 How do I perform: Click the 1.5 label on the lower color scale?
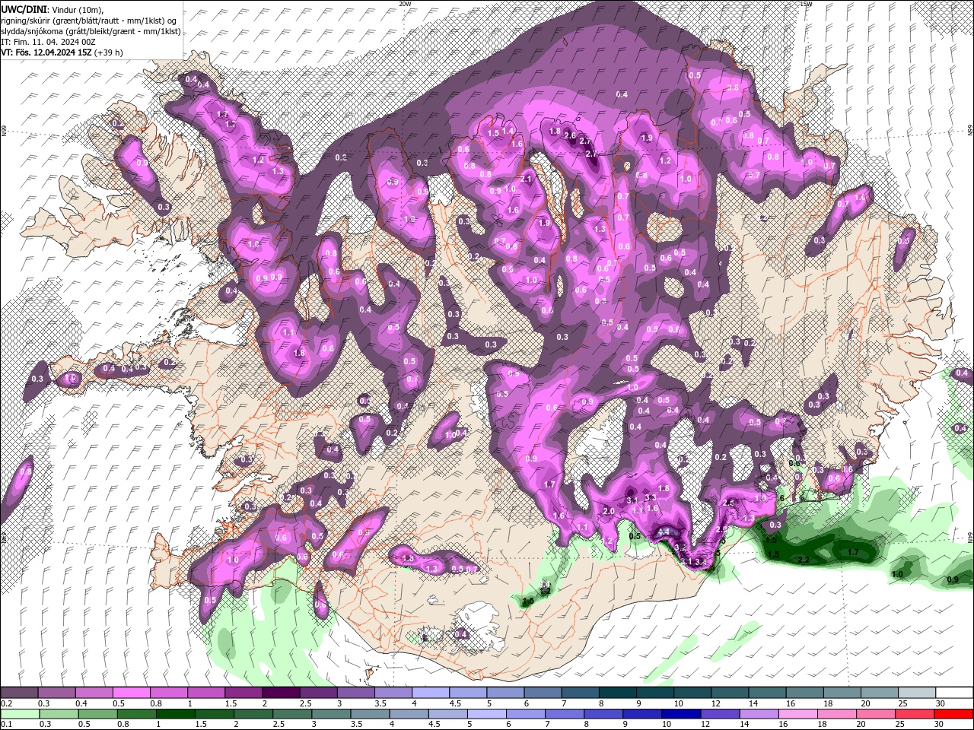pyautogui.click(x=202, y=723)
